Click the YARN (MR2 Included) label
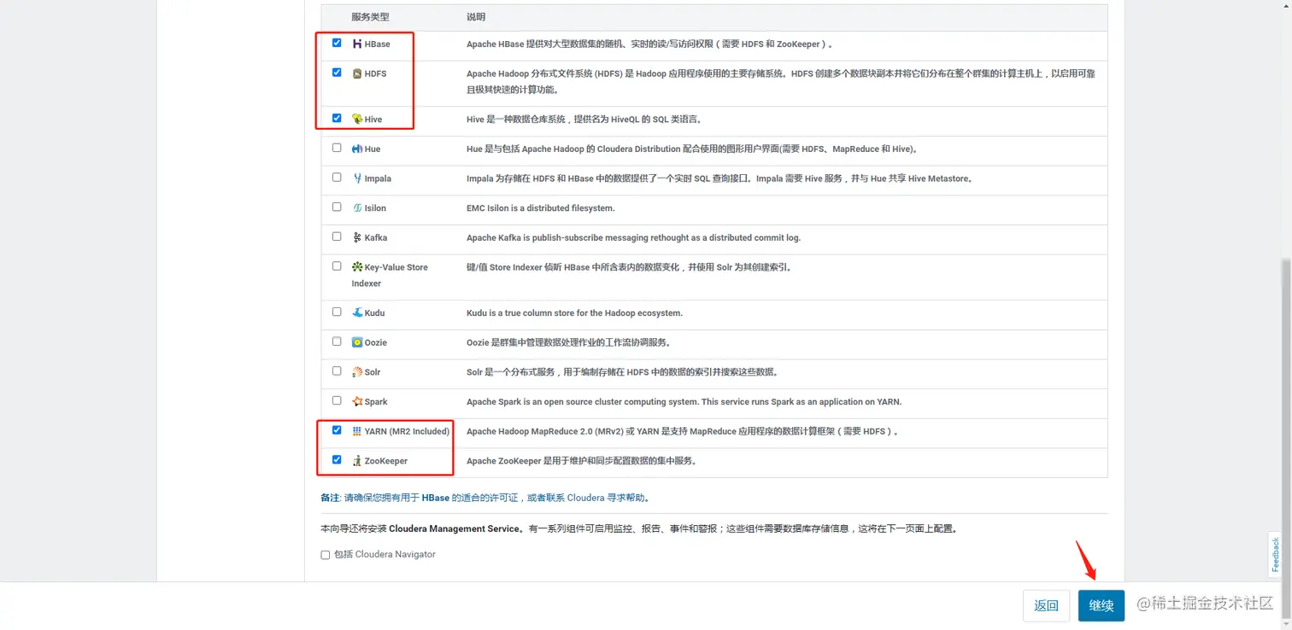Viewport: 1292px width, 630px height. (407, 432)
